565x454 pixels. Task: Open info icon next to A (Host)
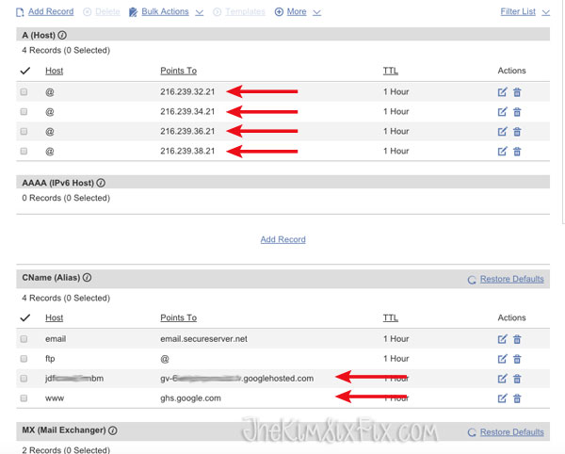[62, 35]
